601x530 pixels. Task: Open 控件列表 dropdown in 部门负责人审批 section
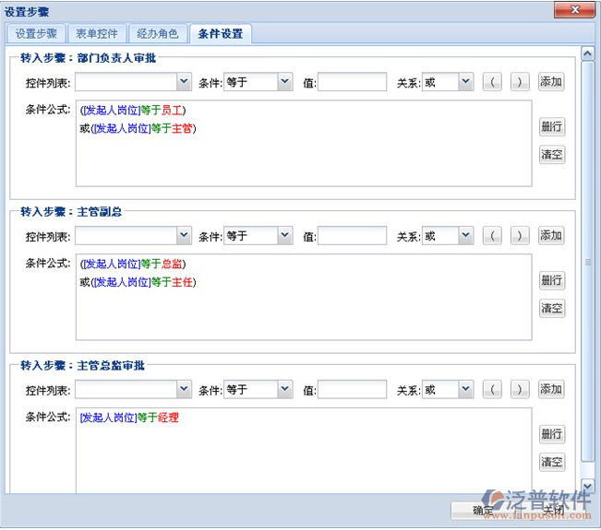[133, 82]
